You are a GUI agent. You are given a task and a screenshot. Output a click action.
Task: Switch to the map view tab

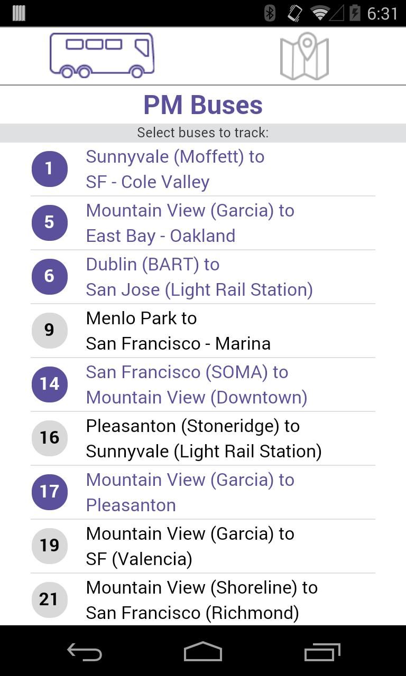click(x=304, y=57)
